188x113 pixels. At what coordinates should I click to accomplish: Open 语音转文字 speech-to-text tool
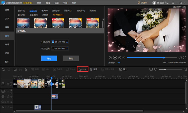click(x=108, y=69)
